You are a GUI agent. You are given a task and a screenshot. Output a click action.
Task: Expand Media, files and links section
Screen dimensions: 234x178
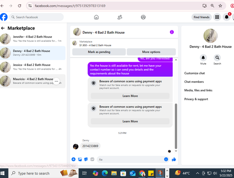pyautogui.click(x=198, y=90)
